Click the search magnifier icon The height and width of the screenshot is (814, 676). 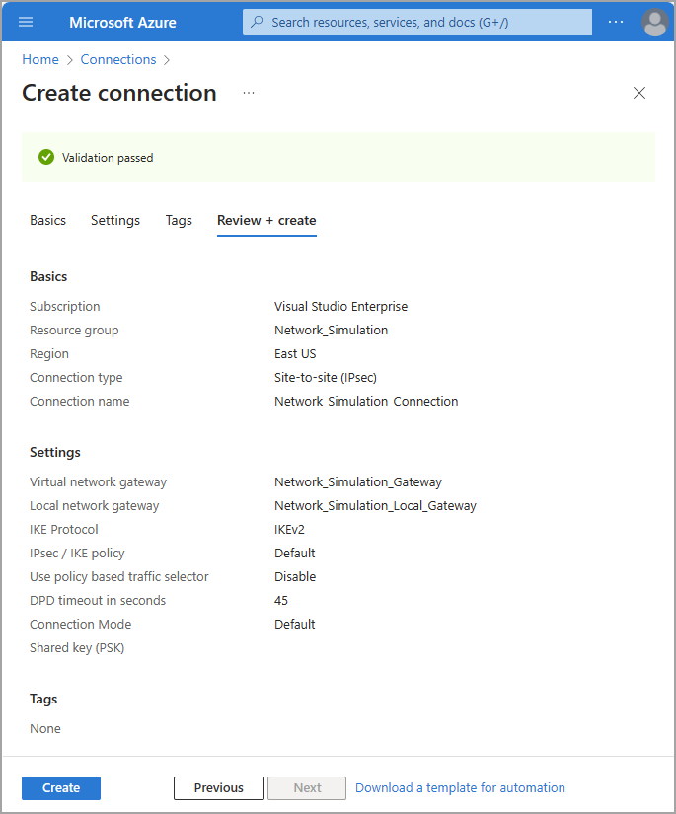(x=257, y=22)
